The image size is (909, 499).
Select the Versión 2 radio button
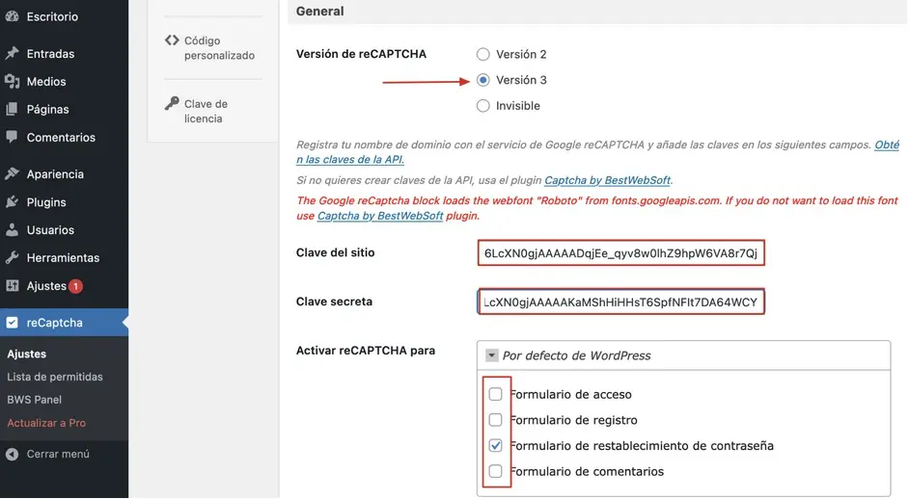click(483, 55)
